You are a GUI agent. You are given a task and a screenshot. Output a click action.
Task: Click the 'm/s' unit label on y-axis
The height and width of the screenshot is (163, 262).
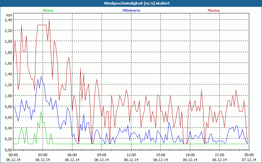[x=9, y=15]
